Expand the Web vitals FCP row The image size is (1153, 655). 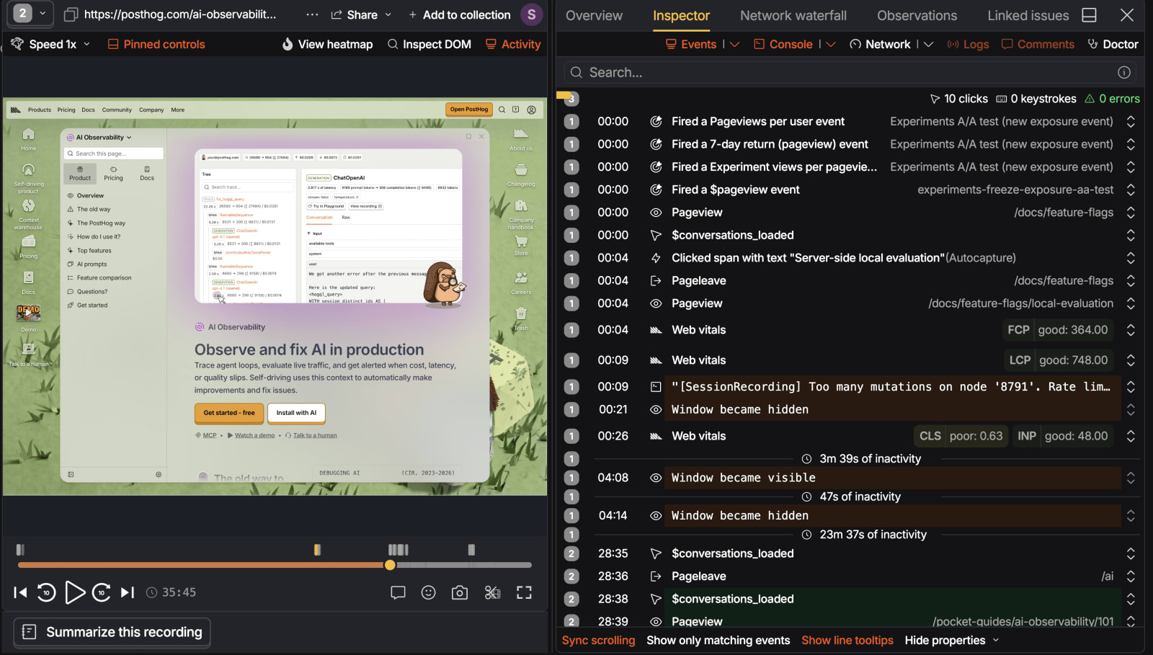1131,330
